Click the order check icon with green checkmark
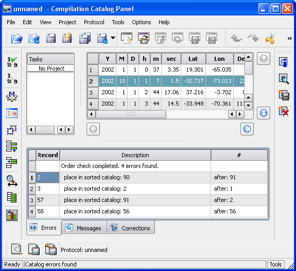 (x=12, y=62)
